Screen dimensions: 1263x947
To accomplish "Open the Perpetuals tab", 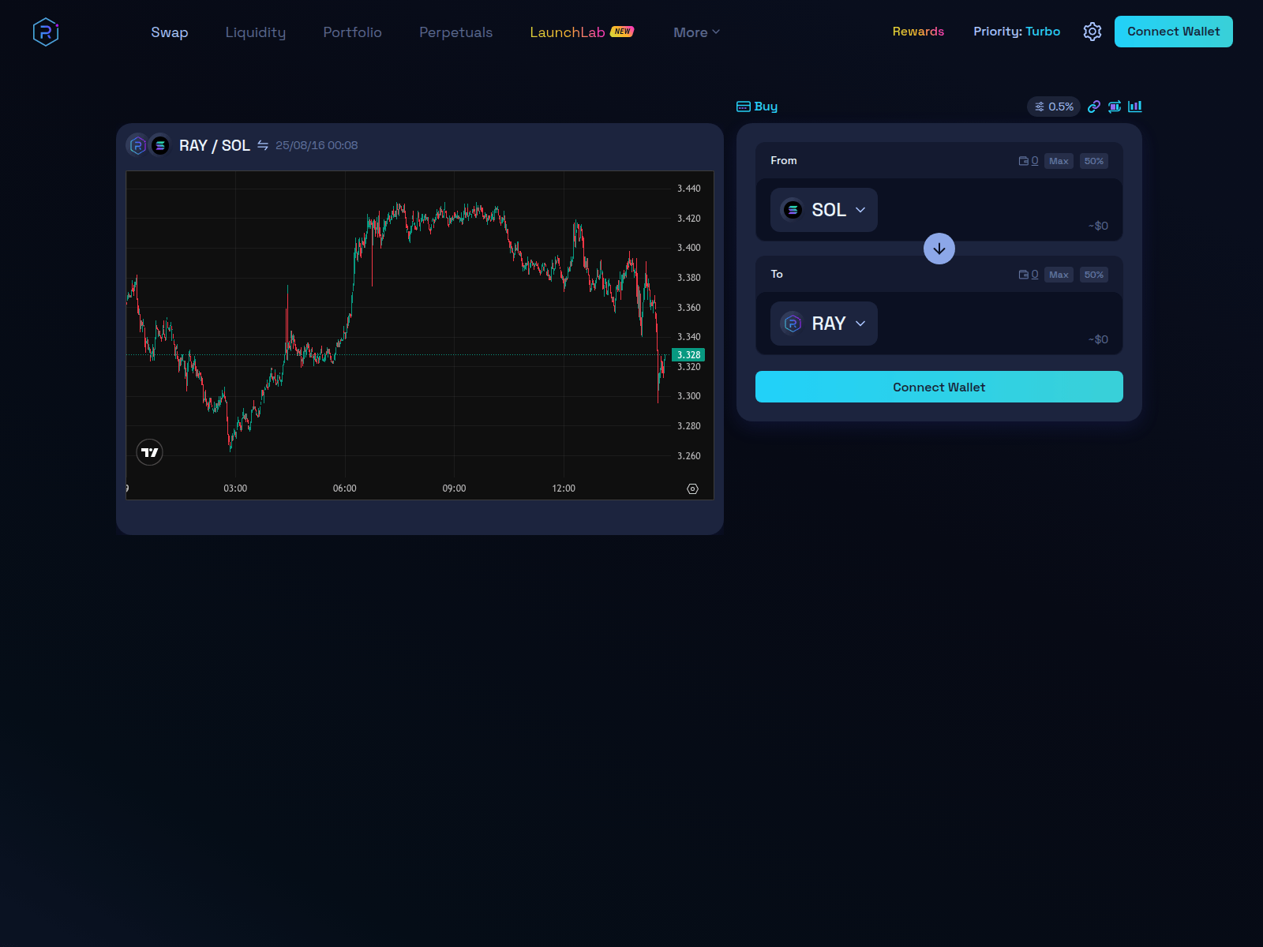I will 456,32.
